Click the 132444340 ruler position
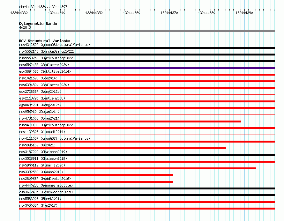This screenshot has height=221, width=284. (x=56, y=13)
